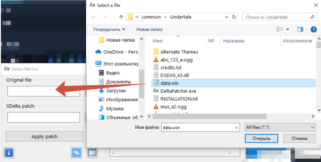Click the Отмена button
Screen dimensions: 321x162
(299, 138)
